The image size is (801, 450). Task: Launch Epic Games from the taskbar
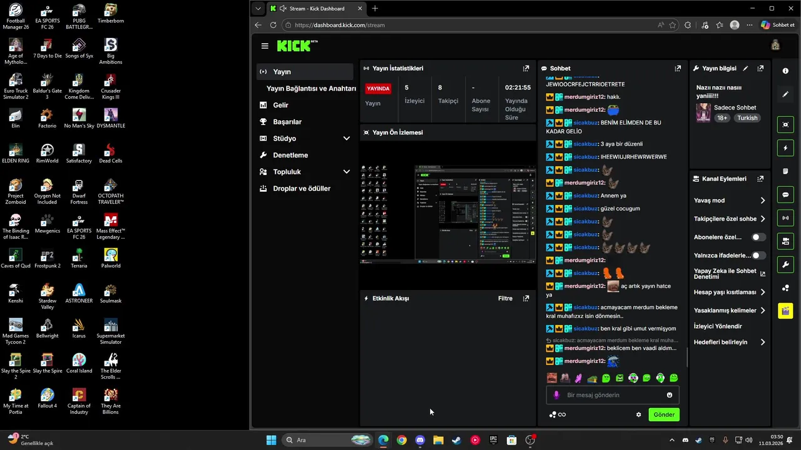(493, 440)
